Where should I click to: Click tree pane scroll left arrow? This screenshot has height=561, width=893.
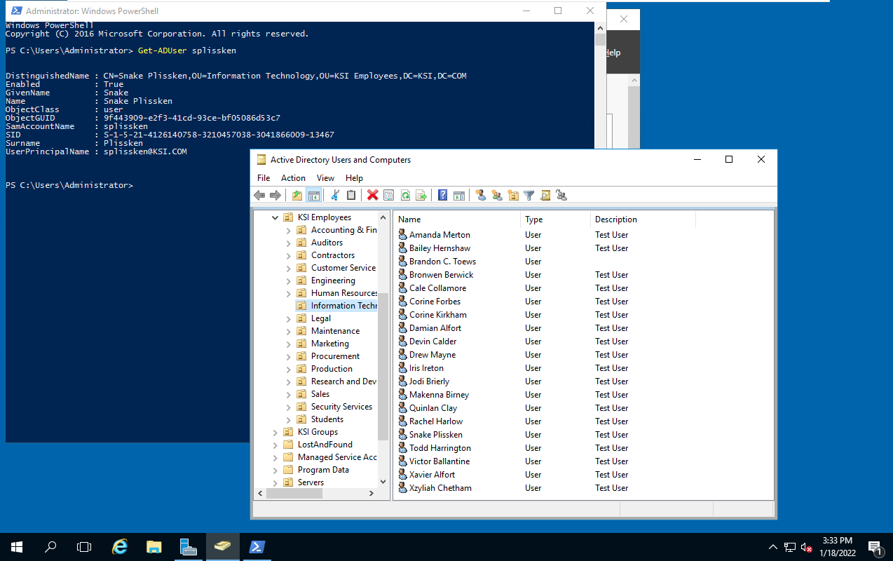tap(259, 494)
